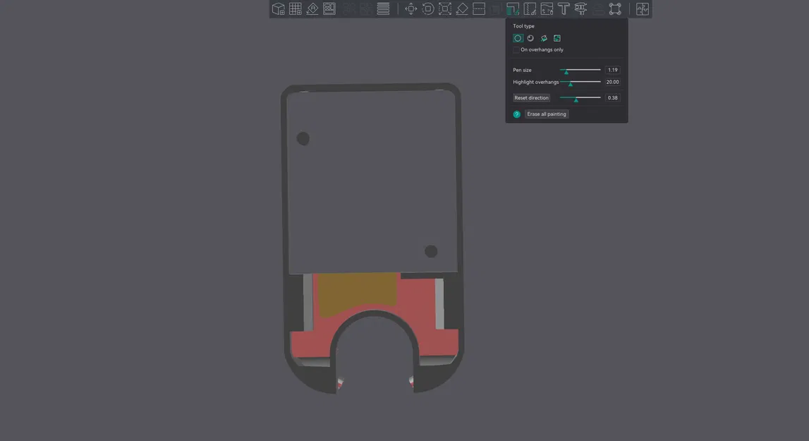
Task: Select the Seam painting tool
Action: pos(530,8)
